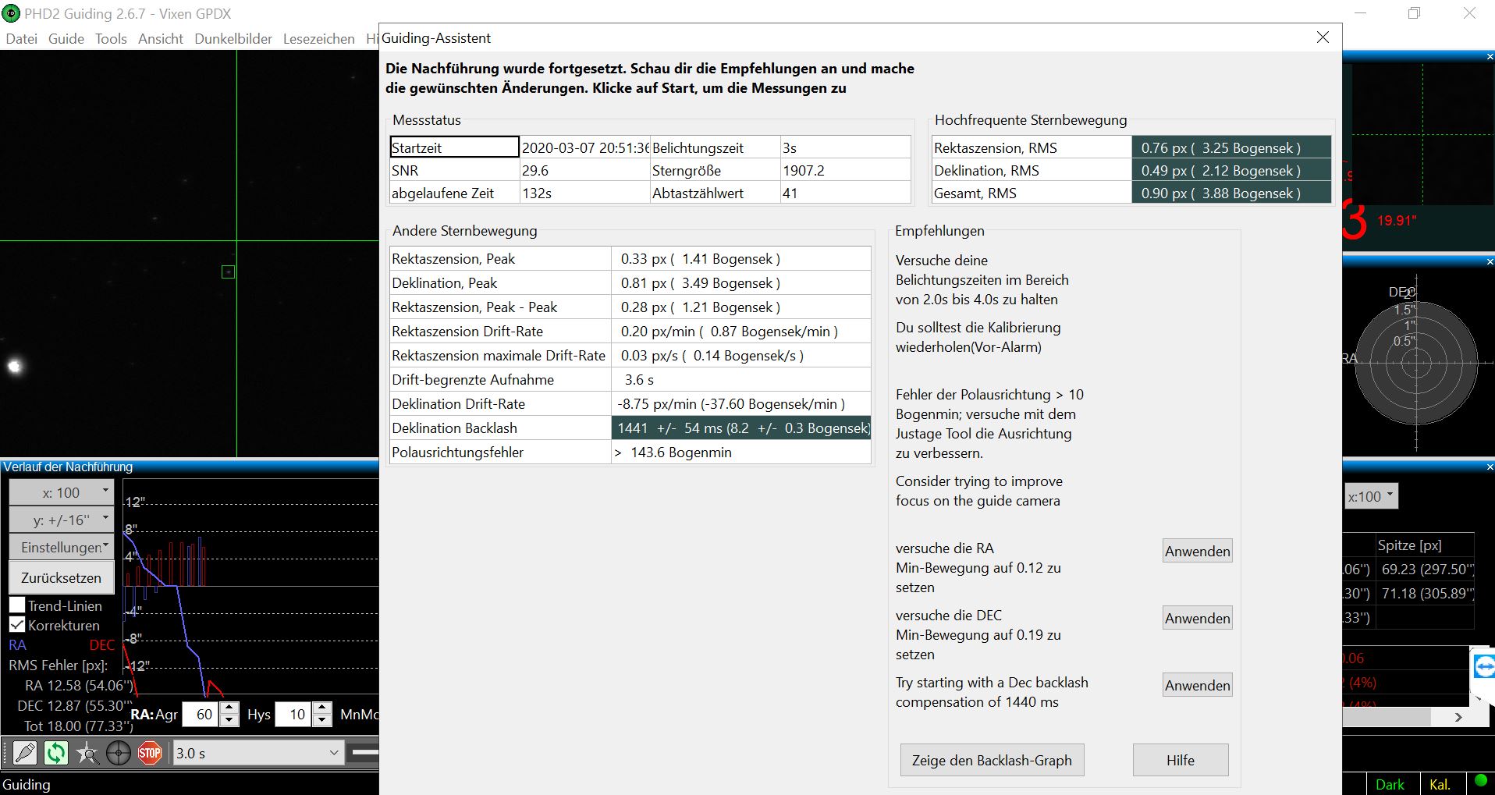
Task: Click the auto-select star icon
Action: (x=87, y=753)
